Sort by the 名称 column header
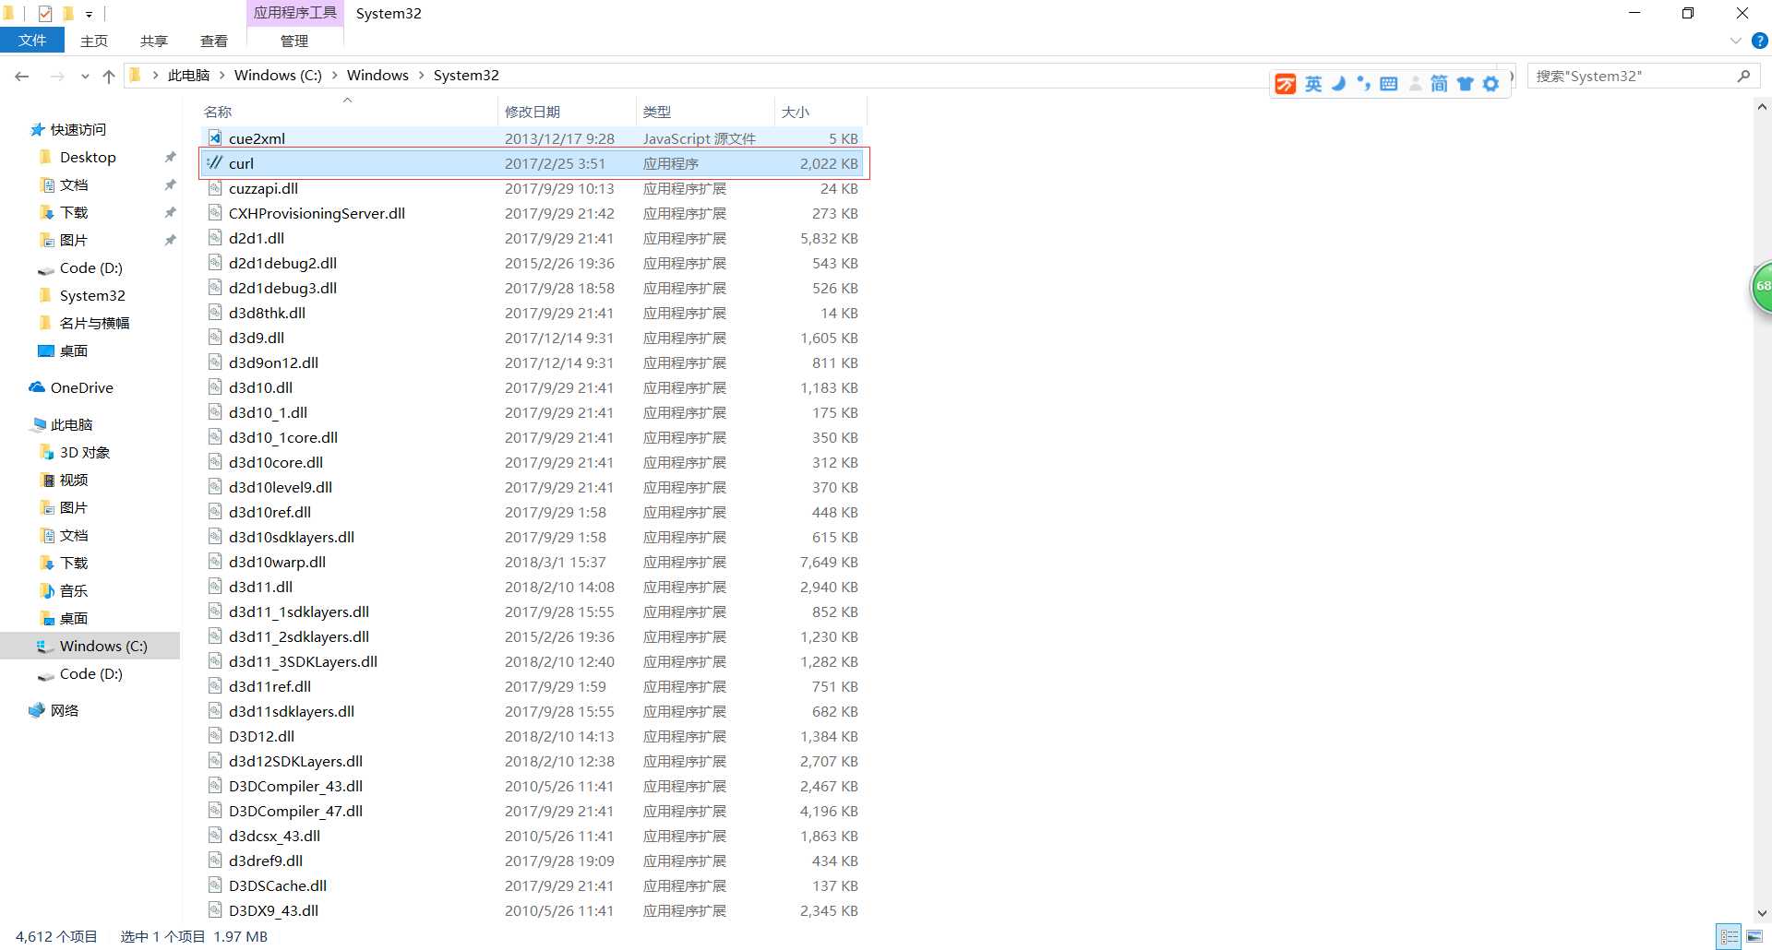 coord(348,112)
